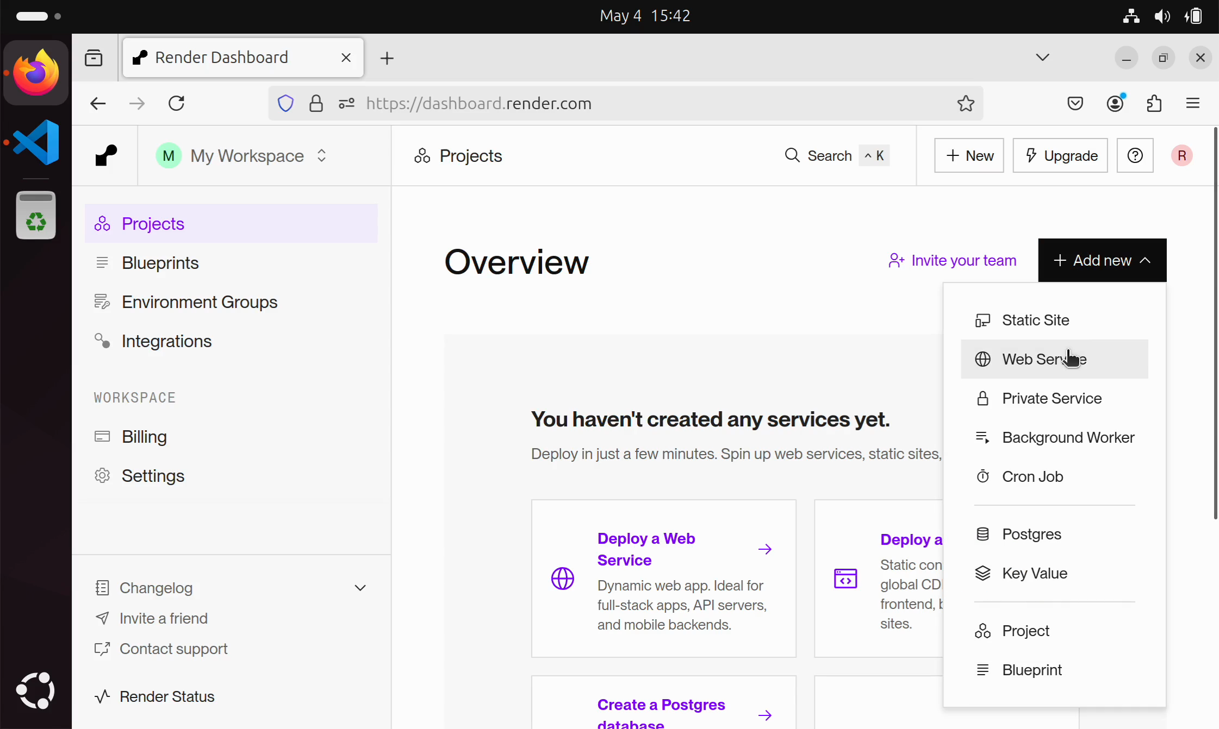Click the user avatar R icon
1219x729 pixels.
pos(1181,156)
